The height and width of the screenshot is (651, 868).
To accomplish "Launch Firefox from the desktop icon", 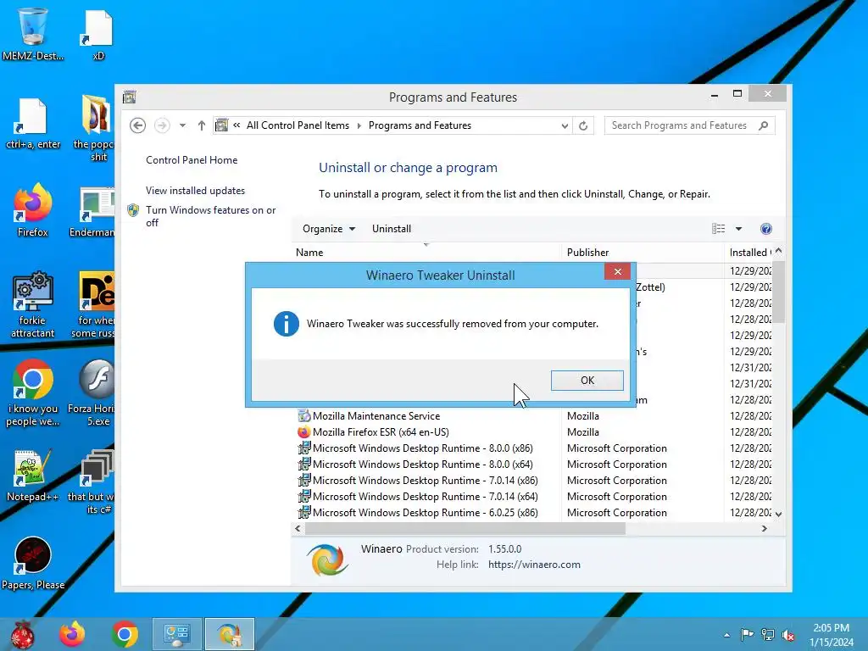I will 33,210.
